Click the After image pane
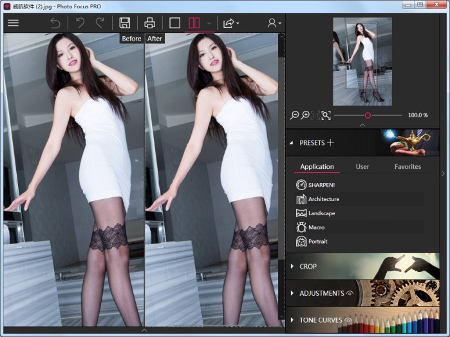This screenshot has height=337, width=450. (212, 180)
